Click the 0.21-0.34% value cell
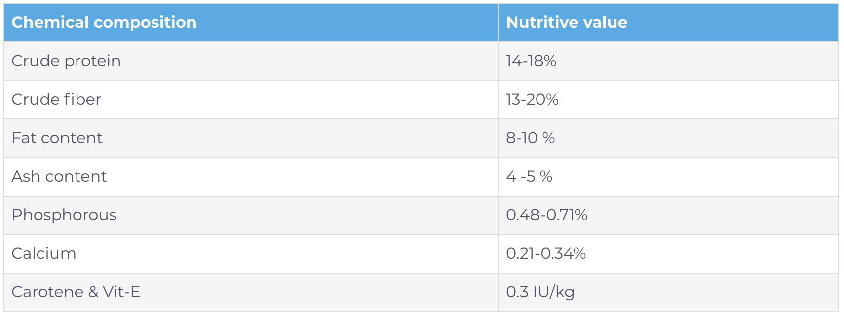 546,253
